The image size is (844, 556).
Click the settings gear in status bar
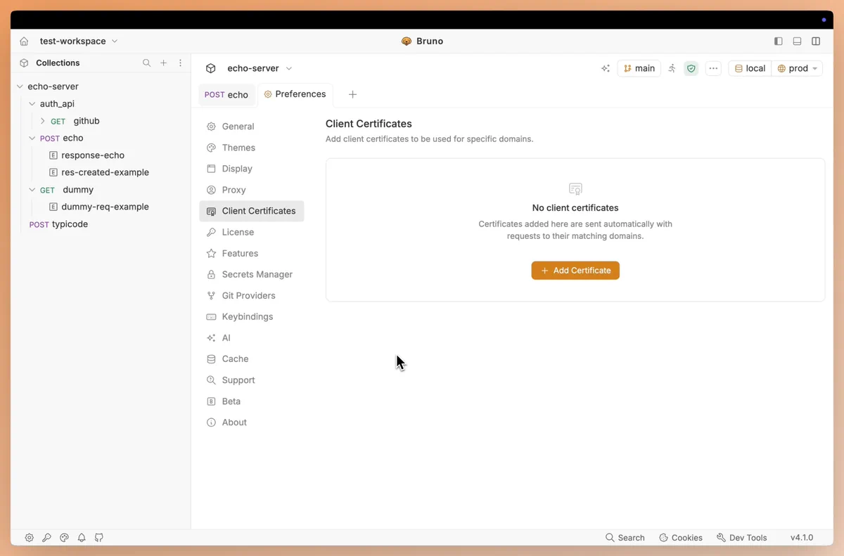(29, 538)
